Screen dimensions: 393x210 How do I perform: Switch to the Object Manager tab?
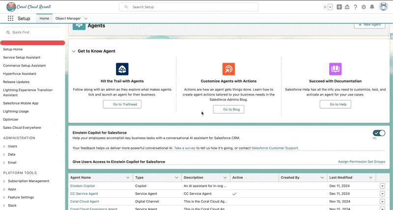coord(68,18)
